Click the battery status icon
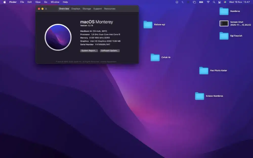This screenshot has height=158, width=253. pyautogui.click(x=201, y=2)
